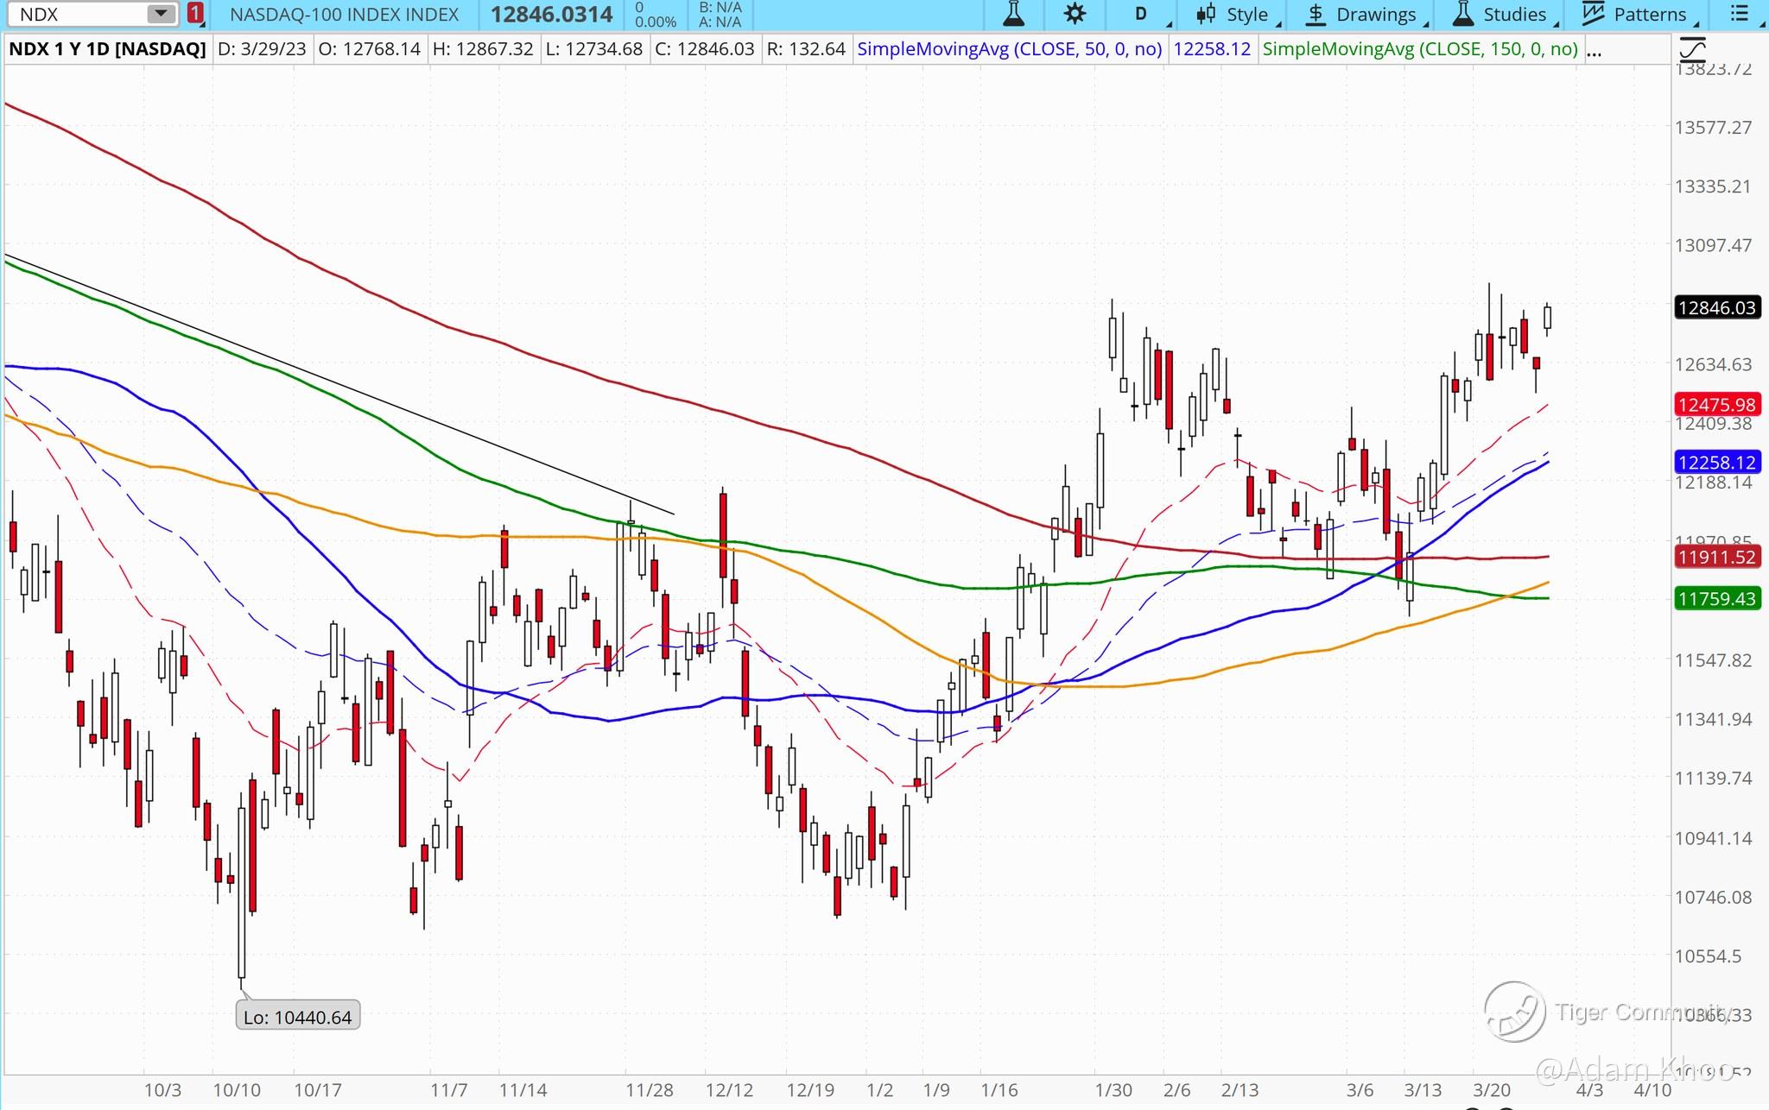Open chart settings gear icon
Screen dimensions: 1769x1110
point(1075,14)
